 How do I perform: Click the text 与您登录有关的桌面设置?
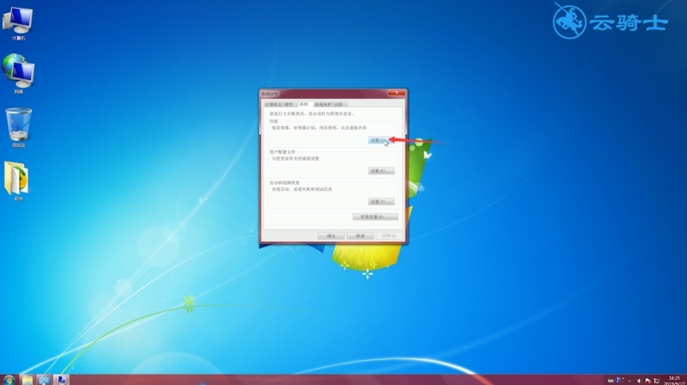[295, 159]
